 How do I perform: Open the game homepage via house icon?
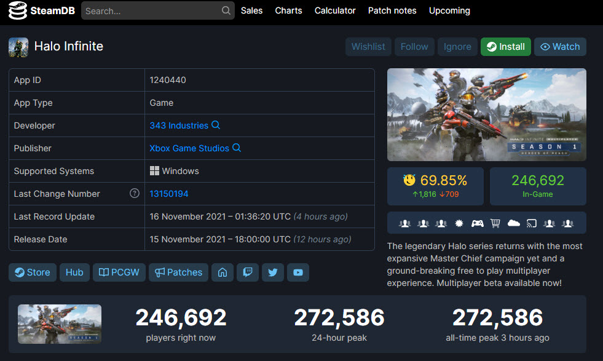click(223, 272)
